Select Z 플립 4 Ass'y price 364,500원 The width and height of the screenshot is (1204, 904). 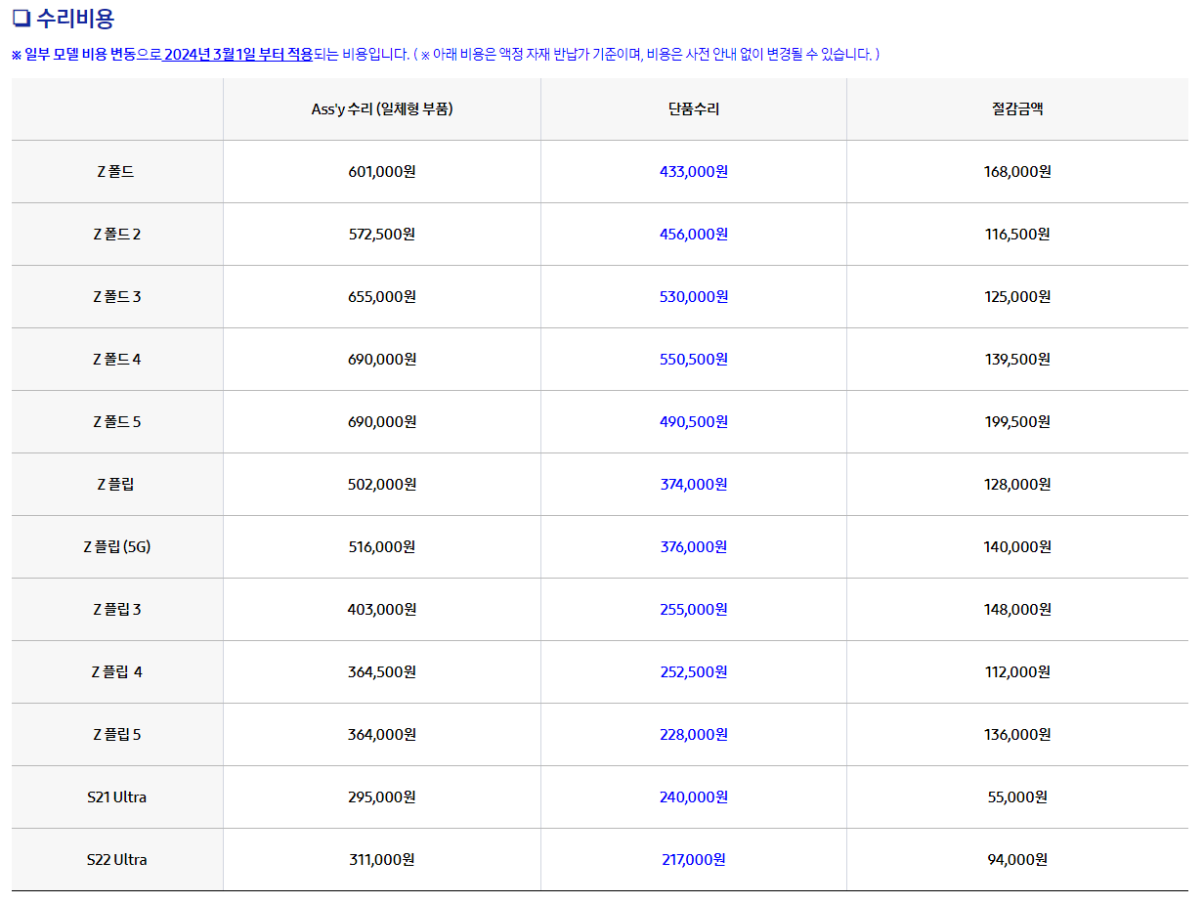382,672
